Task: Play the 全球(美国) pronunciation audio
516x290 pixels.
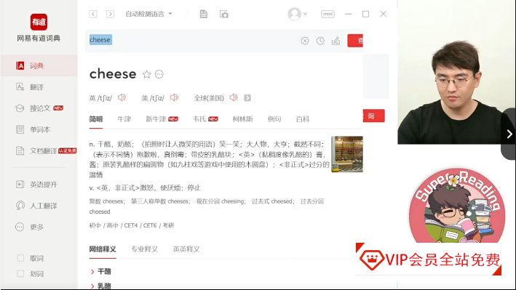Action: (234, 97)
